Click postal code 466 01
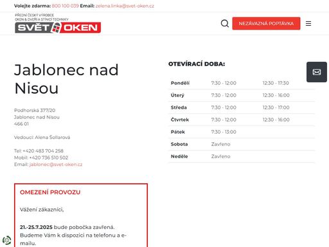329x247 pixels. [x=21, y=123]
